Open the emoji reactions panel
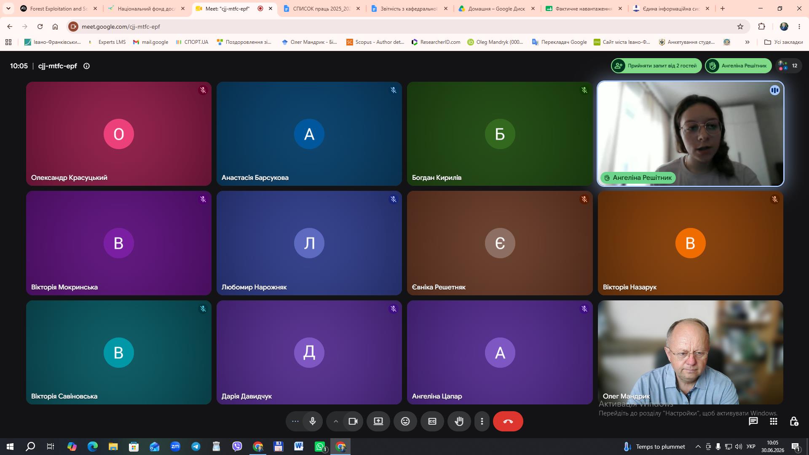 pos(405,421)
